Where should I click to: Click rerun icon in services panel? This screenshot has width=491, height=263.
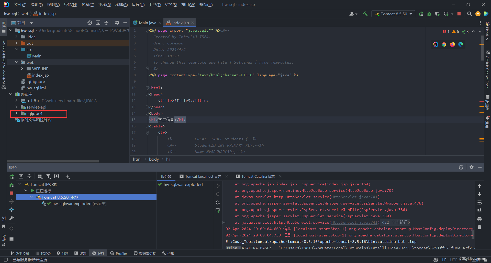(x=12, y=177)
